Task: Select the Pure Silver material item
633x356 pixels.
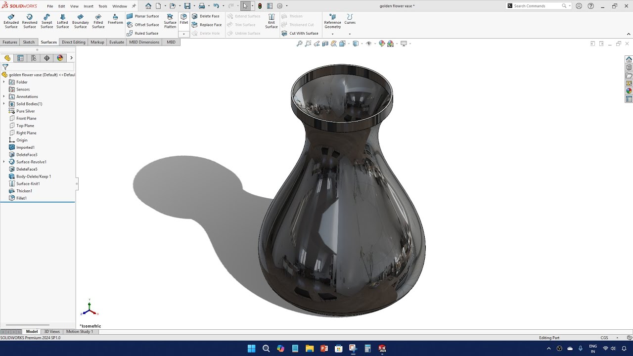Action: point(25,111)
